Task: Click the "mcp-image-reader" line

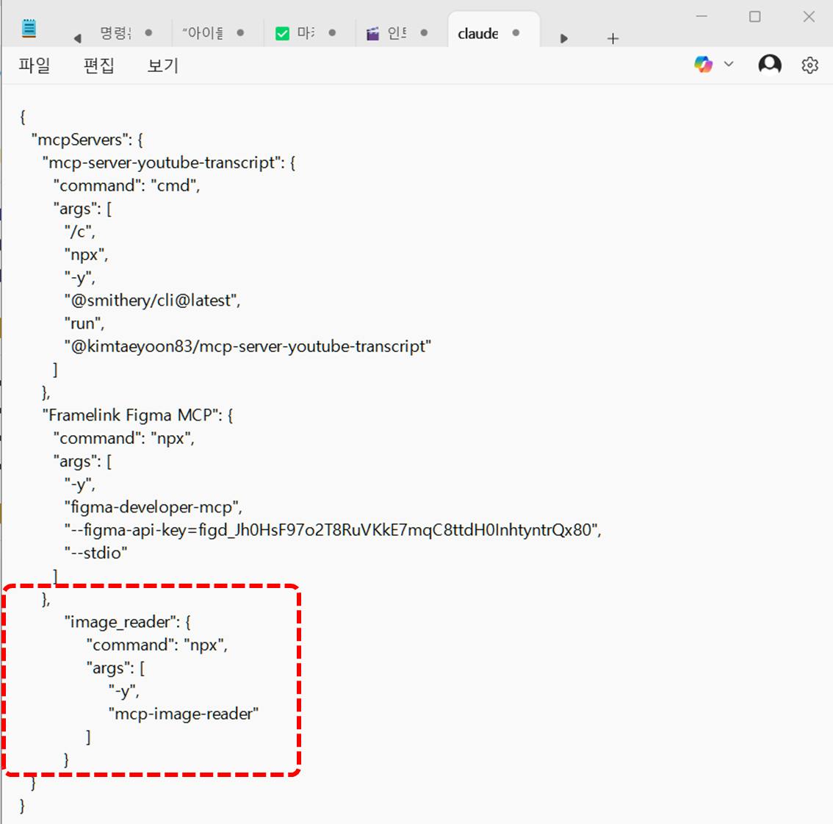Action: tap(184, 714)
